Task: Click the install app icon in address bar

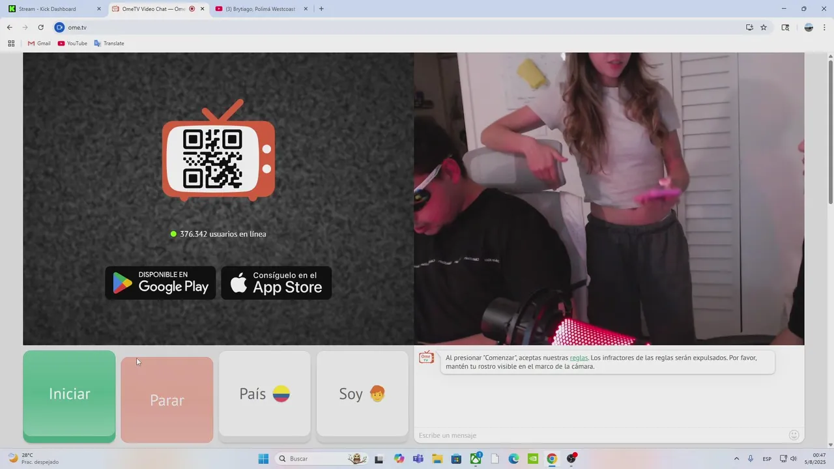Action: pyautogui.click(x=749, y=27)
